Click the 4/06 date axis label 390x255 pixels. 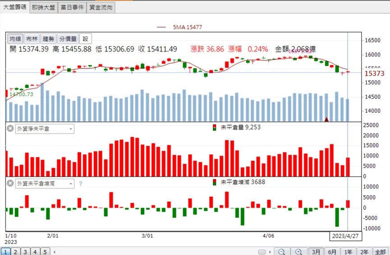268,236
